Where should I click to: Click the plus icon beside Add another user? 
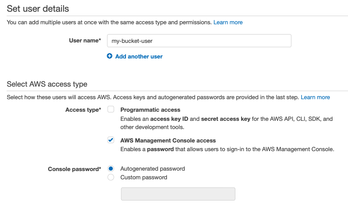pyautogui.click(x=110, y=56)
